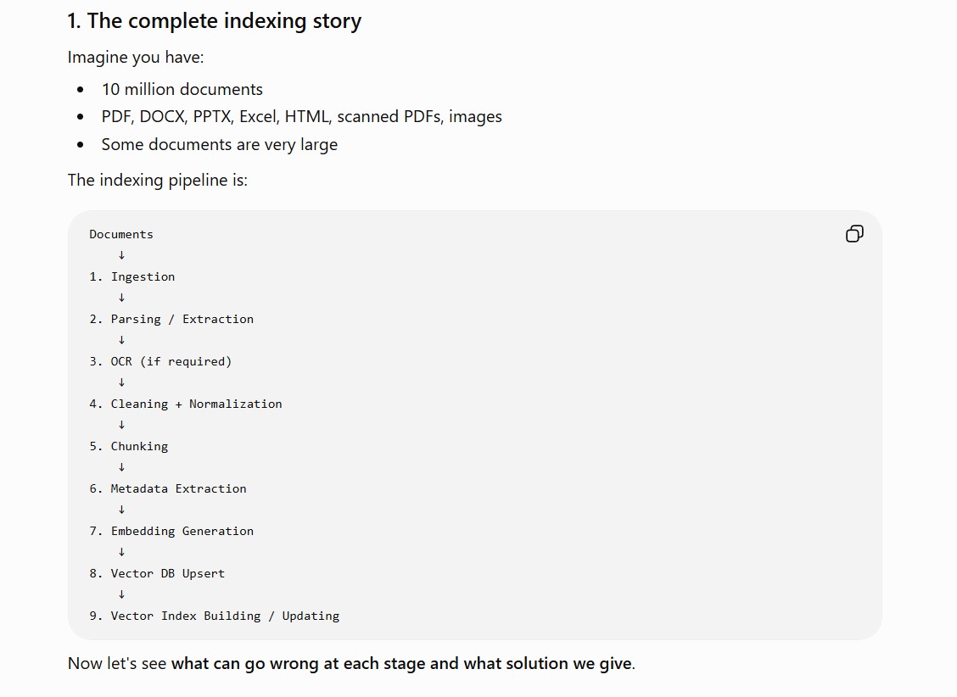Screen dimensions: 957x697
Task: Click '2. Parsing / Extraction' step
Action: (171, 319)
